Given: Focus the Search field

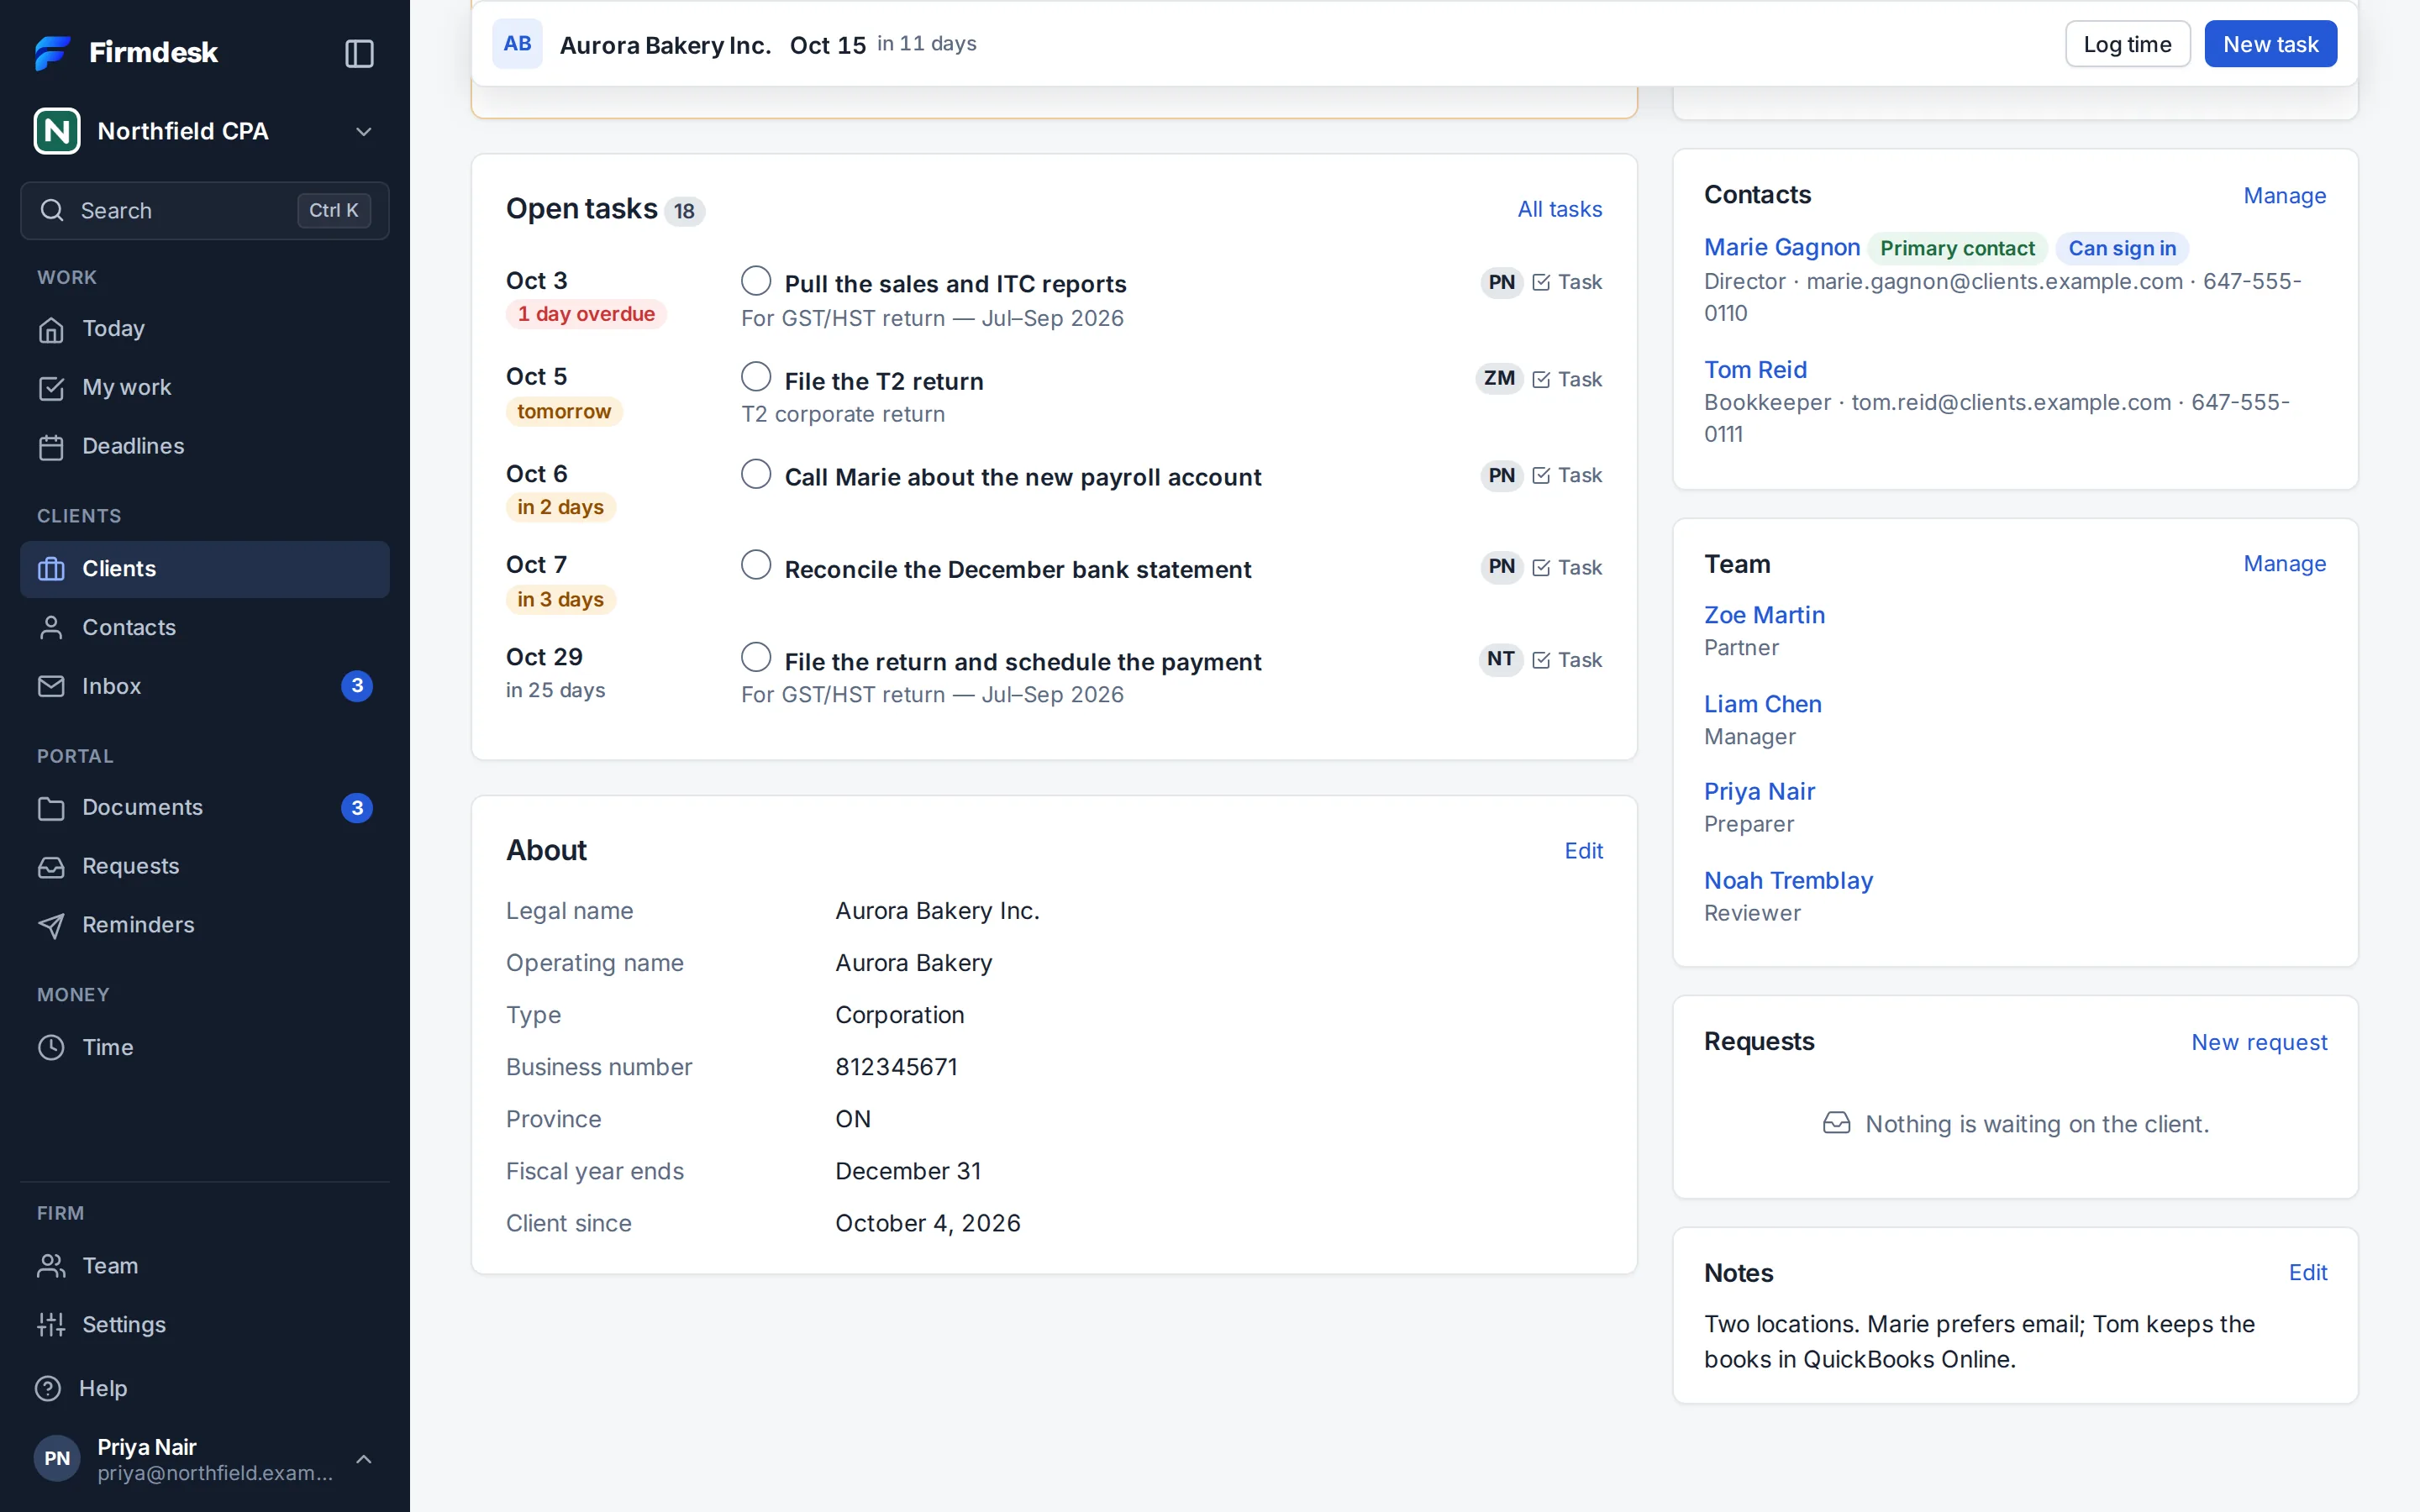Looking at the screenshot, I should [205, 211].
